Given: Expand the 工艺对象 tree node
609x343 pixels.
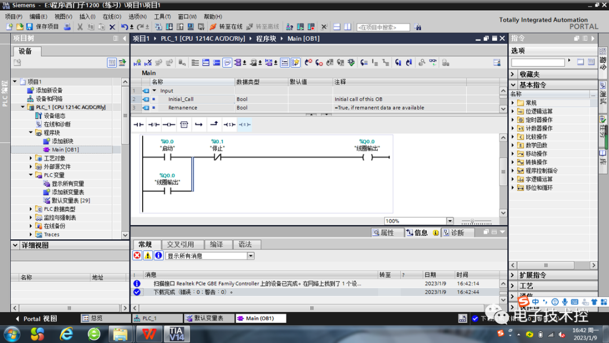Looking at the screenshot, I should [x=30, y=158].
